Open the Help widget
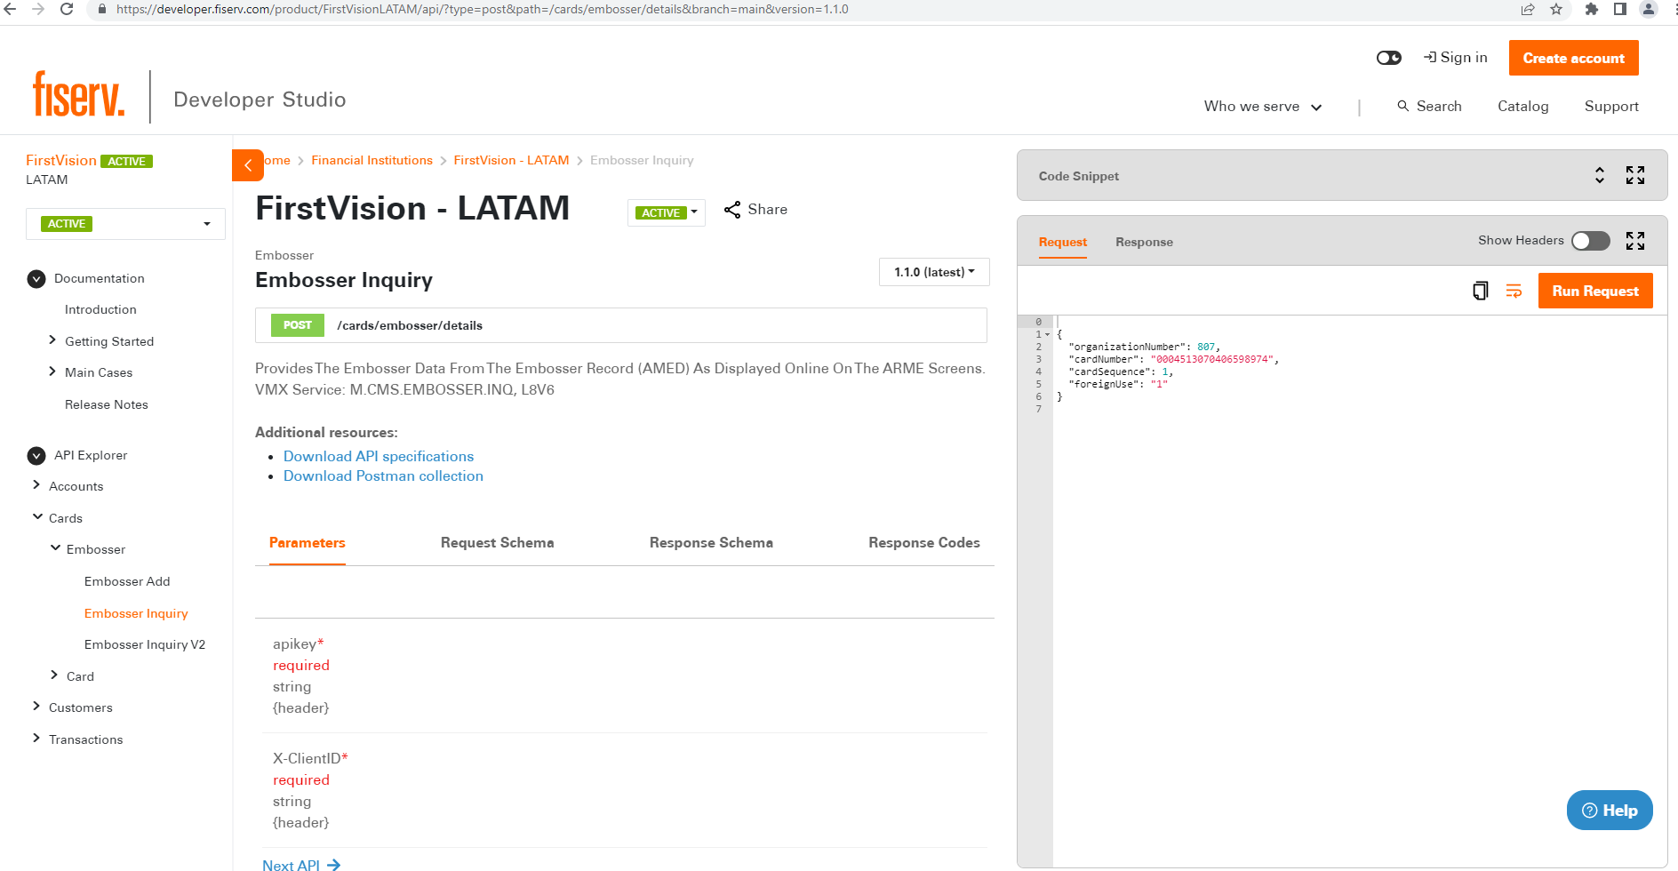This screenshot has height=871, width=1678. (x=1609, y=810)
